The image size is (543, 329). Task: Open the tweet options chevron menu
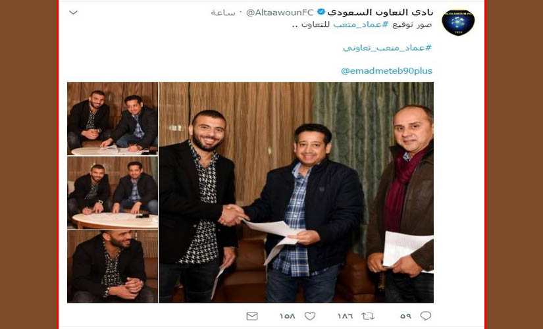coord(73,13)
